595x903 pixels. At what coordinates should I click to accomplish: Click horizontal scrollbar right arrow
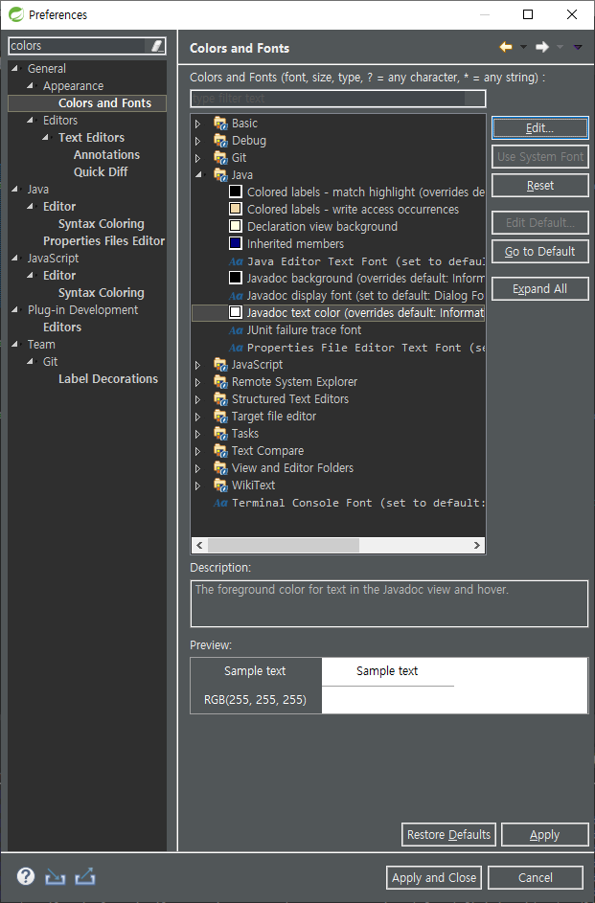477,545
